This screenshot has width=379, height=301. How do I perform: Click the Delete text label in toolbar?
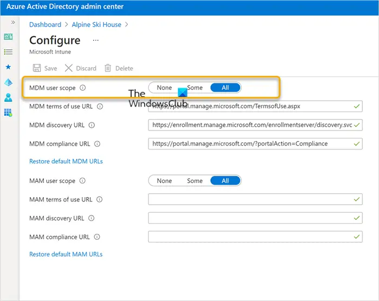(x=124, y=68)
